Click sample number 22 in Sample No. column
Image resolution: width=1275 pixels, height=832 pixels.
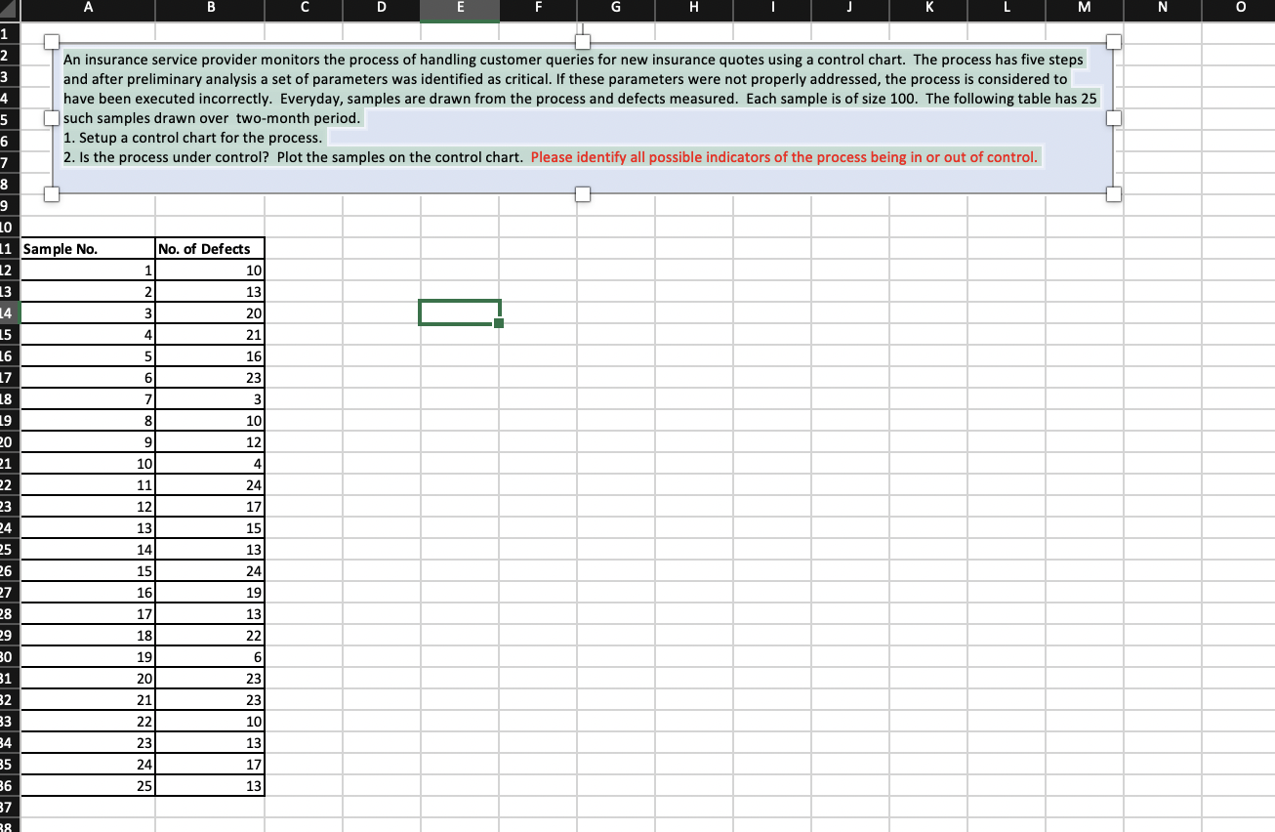click(x=88, y=722)
